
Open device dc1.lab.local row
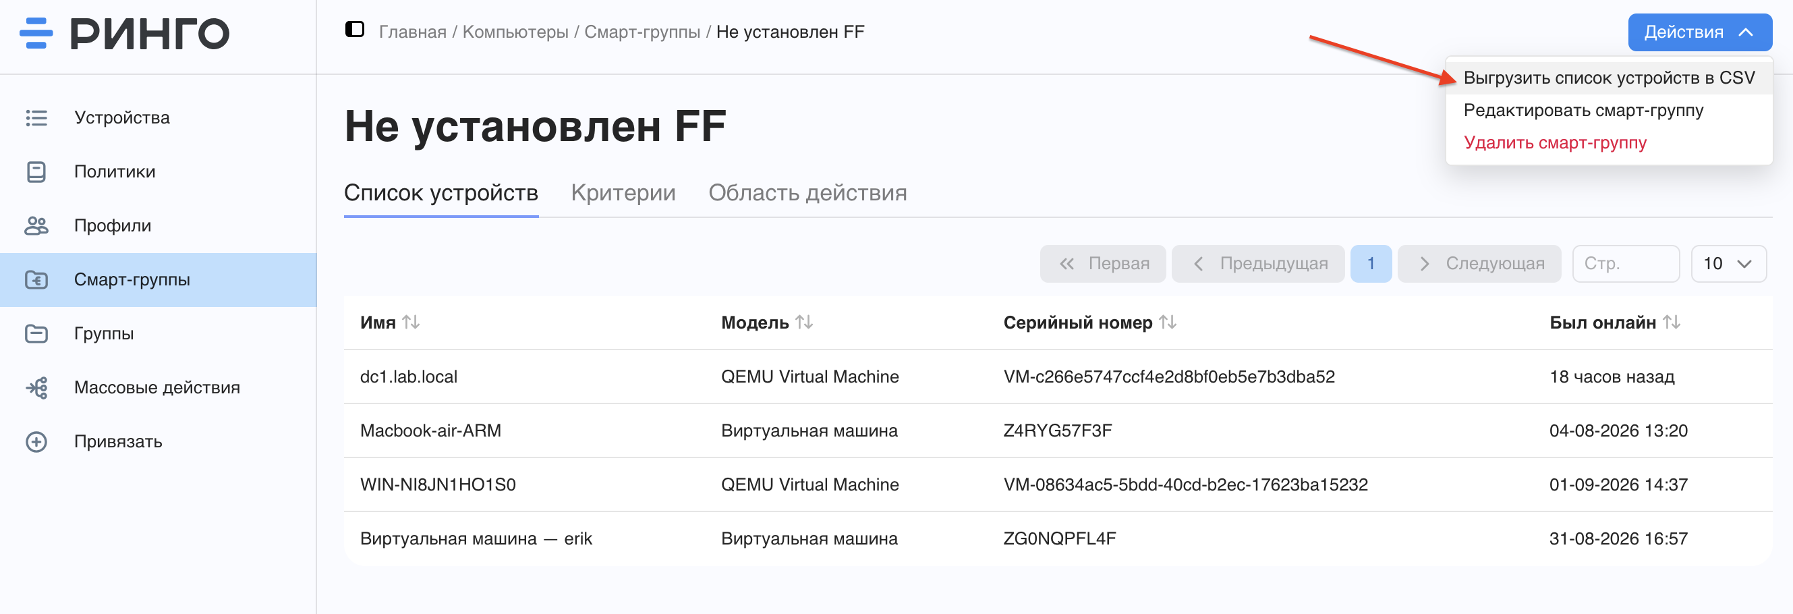tap(1058, 376)
